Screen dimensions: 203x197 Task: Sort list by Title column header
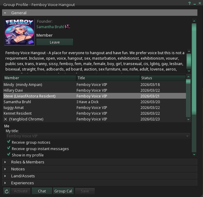click(x=108, y=78)
